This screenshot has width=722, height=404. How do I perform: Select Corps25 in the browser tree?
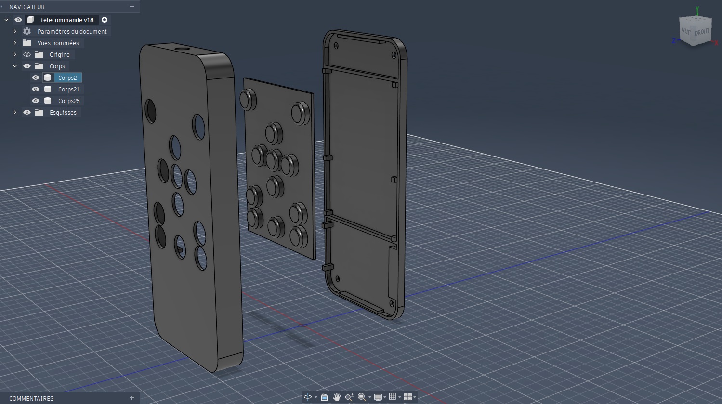[69, 101]
